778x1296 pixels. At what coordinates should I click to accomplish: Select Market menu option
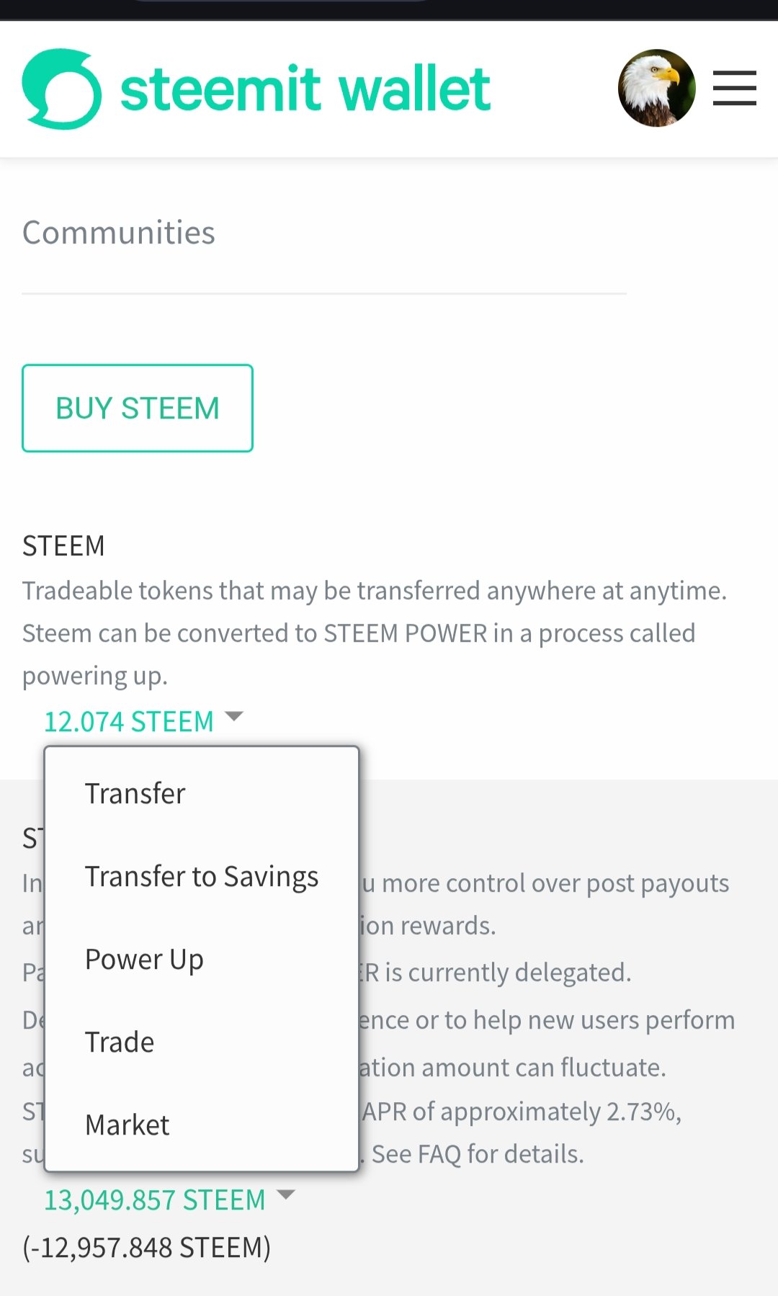coord(202,1125)
